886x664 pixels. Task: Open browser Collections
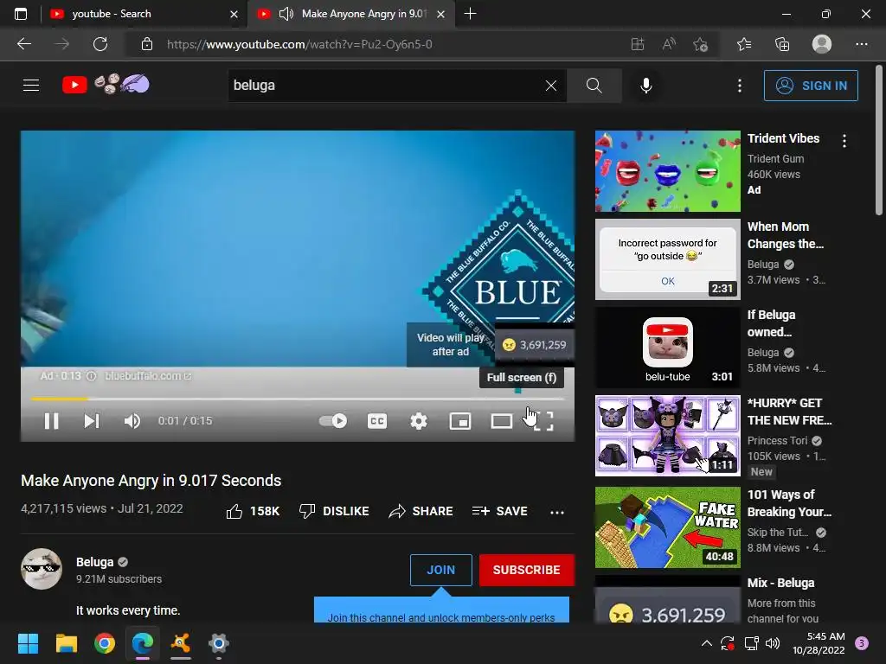(x=782, y=44)
